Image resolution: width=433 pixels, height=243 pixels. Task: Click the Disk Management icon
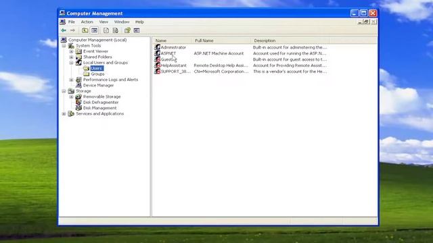click(x=78, y=108)
